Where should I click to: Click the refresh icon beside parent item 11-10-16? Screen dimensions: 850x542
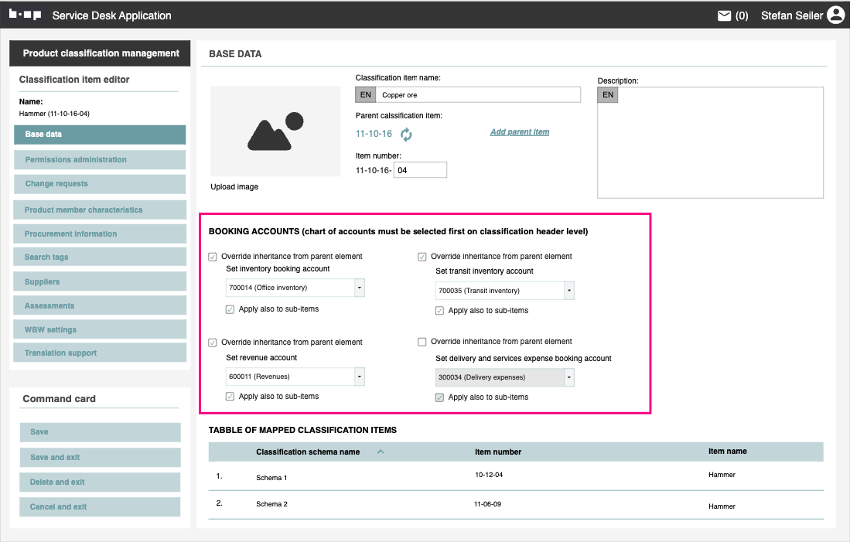tap(406, 135)
